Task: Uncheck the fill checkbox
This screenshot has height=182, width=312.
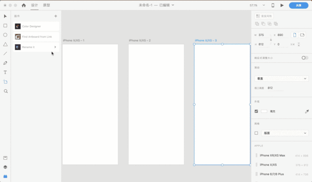Action: click(x=256, y=111)
